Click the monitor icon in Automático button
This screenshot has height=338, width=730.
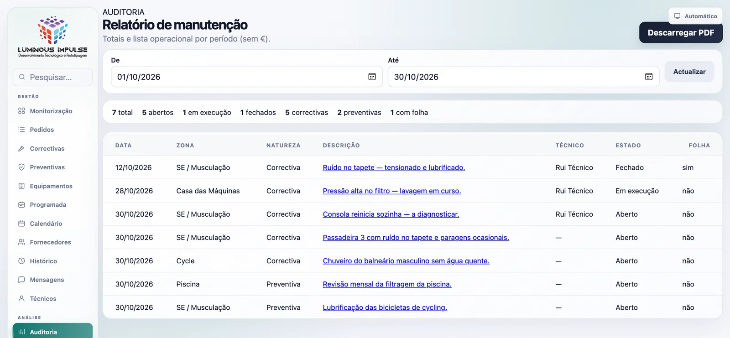point(678,16)
